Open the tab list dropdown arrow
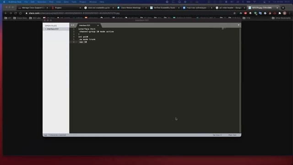 click(239, 25)
